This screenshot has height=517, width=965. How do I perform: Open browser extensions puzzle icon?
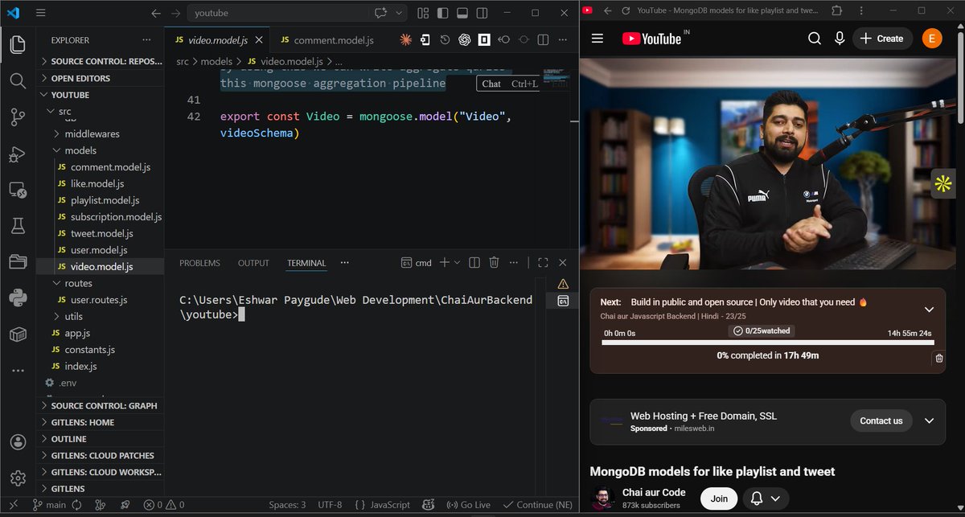836,10
